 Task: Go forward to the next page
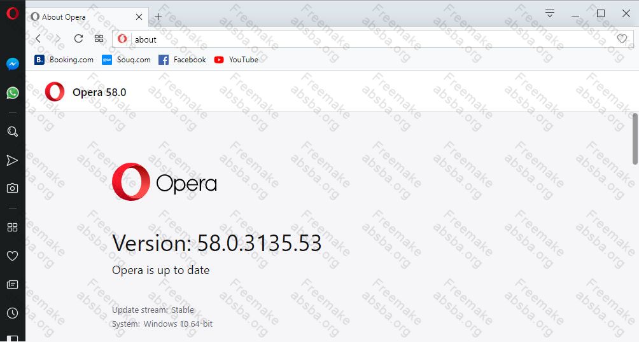[57, 39]
